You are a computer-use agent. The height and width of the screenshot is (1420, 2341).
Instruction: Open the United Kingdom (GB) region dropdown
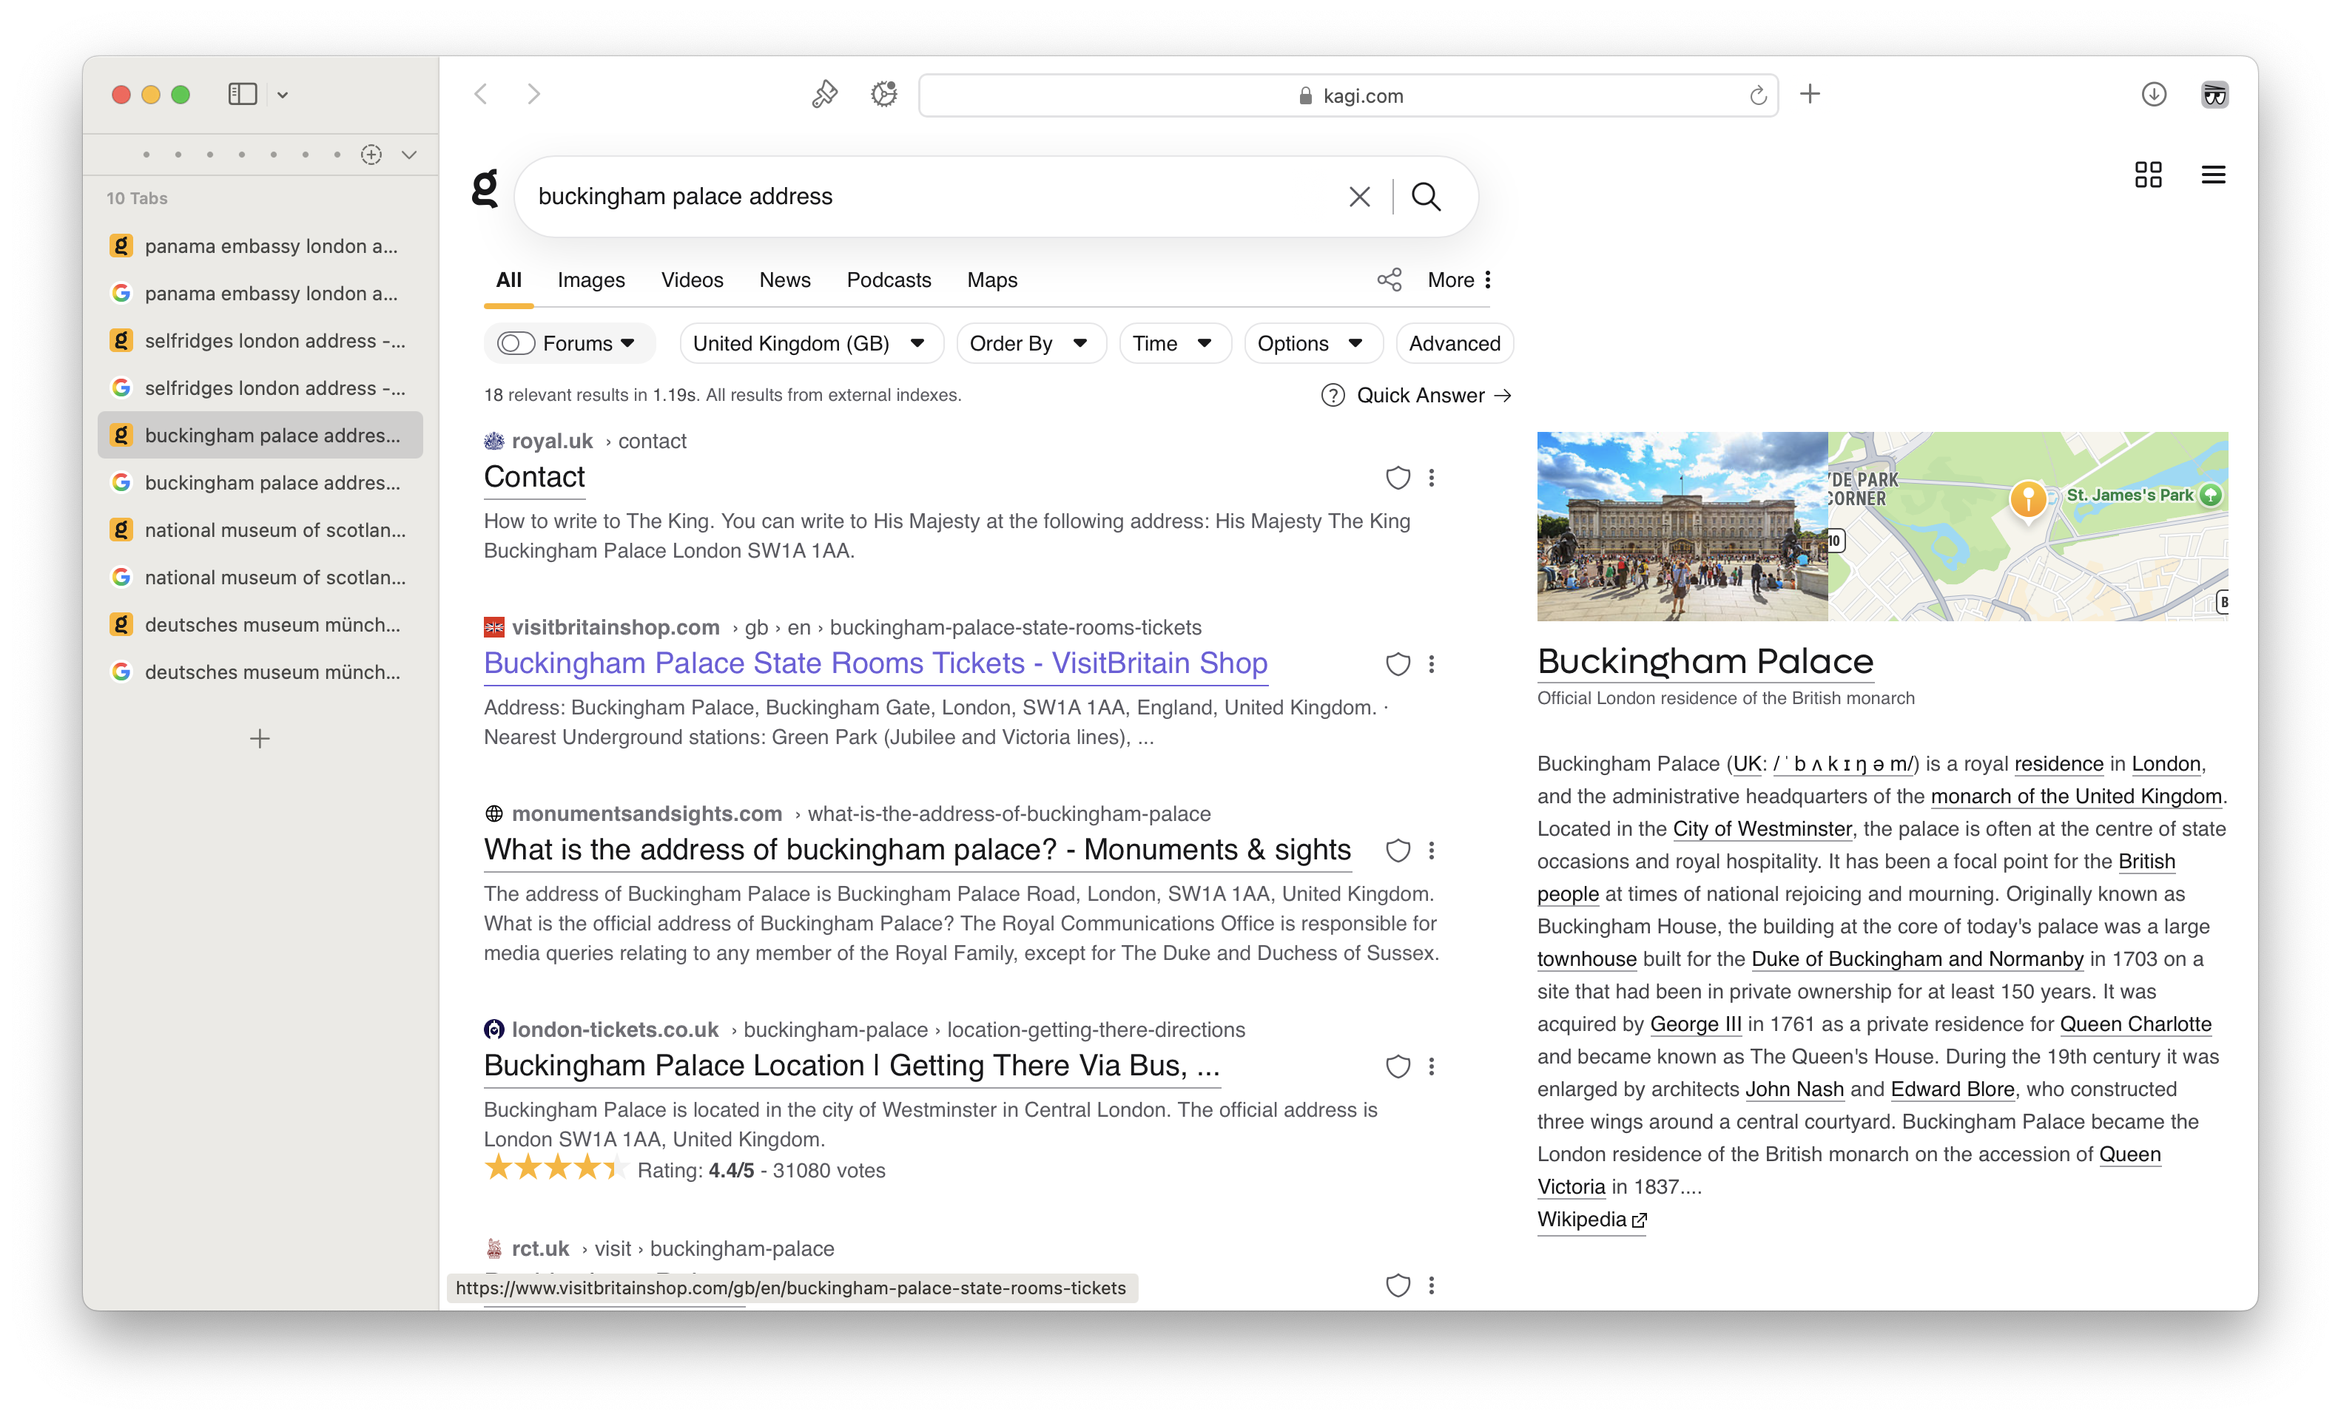click(x=810, y=344)
